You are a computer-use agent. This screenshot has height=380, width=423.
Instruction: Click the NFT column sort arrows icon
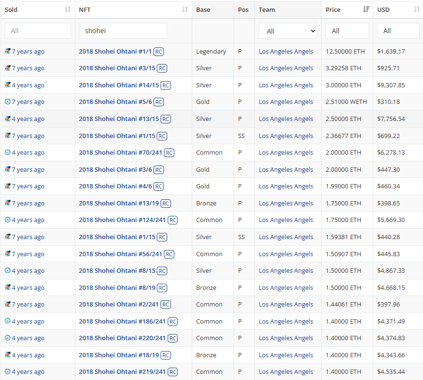(185, 9)
